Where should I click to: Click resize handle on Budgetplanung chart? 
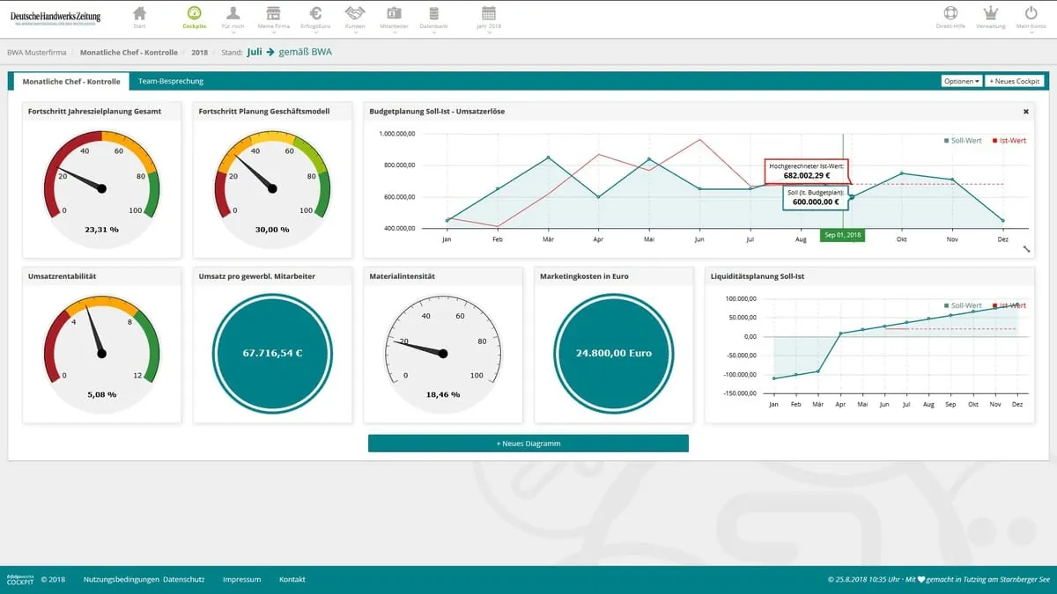coord(1026,249)
